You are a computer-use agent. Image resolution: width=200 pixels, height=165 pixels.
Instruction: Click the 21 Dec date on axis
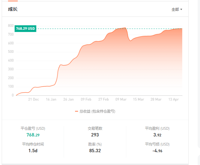(34, 99)
